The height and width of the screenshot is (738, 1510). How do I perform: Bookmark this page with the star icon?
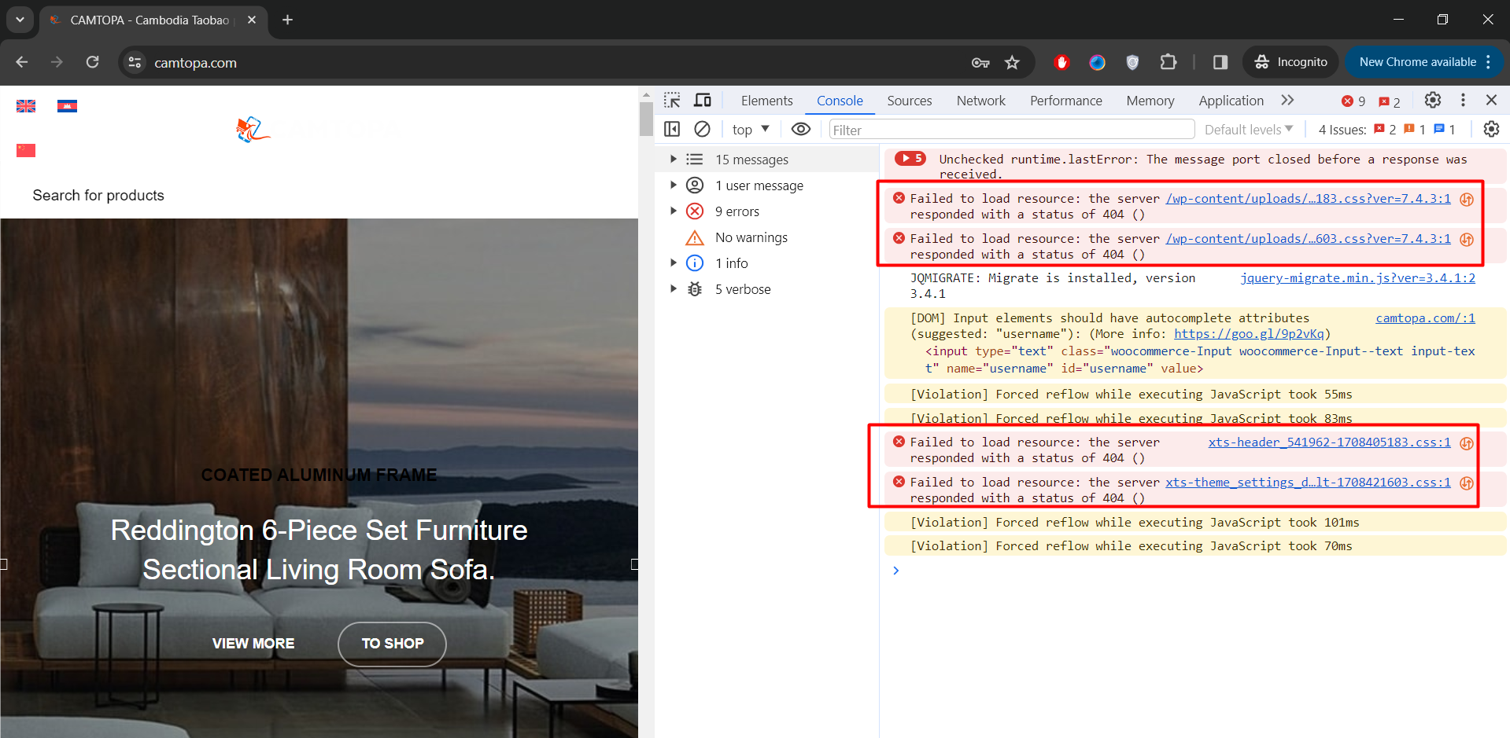tap(1012, 62)
